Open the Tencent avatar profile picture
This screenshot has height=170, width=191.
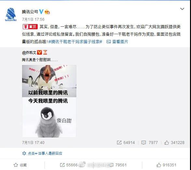(11, 15)
